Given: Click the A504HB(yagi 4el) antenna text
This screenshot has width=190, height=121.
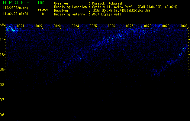Looking at the screenshot, I should pos(107,14).
